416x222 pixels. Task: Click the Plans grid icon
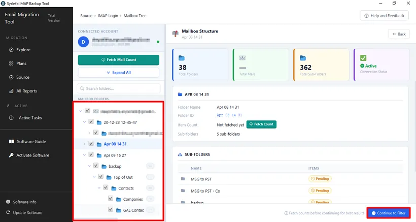click(11, 64)
